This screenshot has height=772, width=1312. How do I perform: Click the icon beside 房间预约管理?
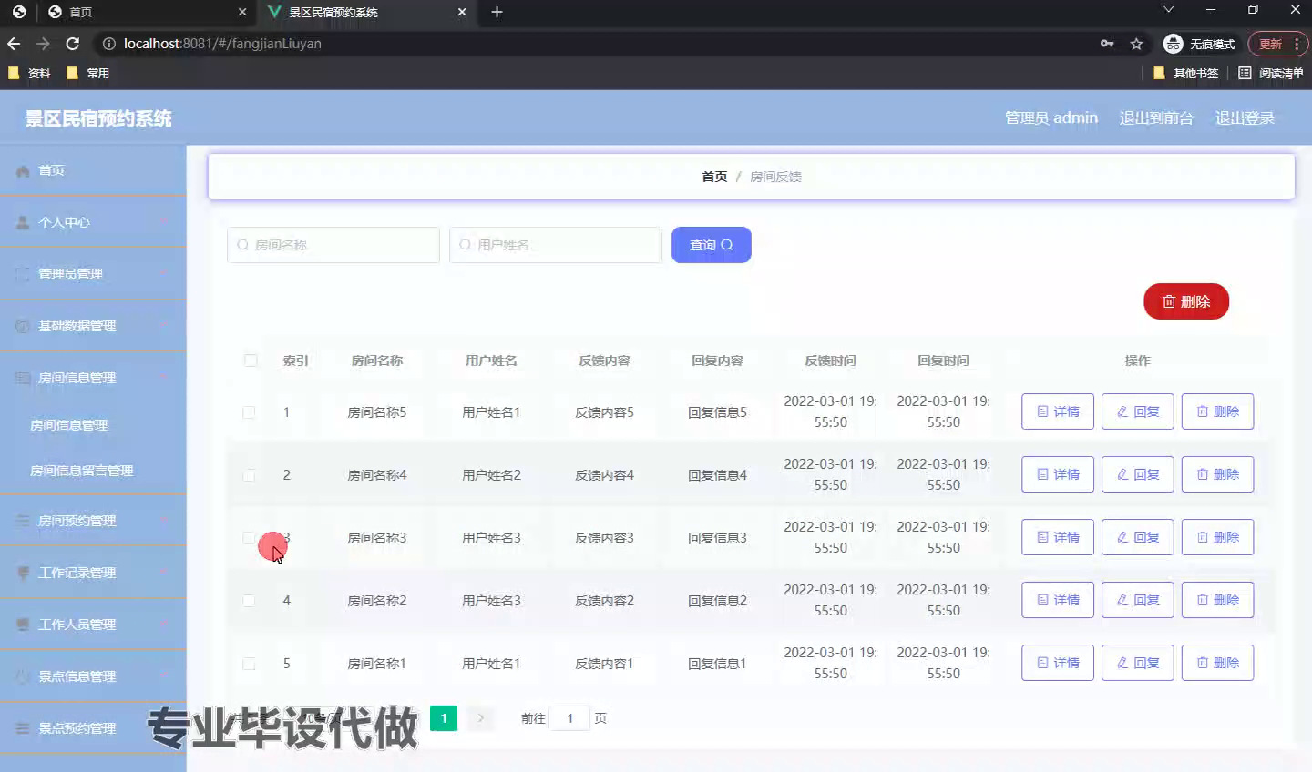point(23,522)
